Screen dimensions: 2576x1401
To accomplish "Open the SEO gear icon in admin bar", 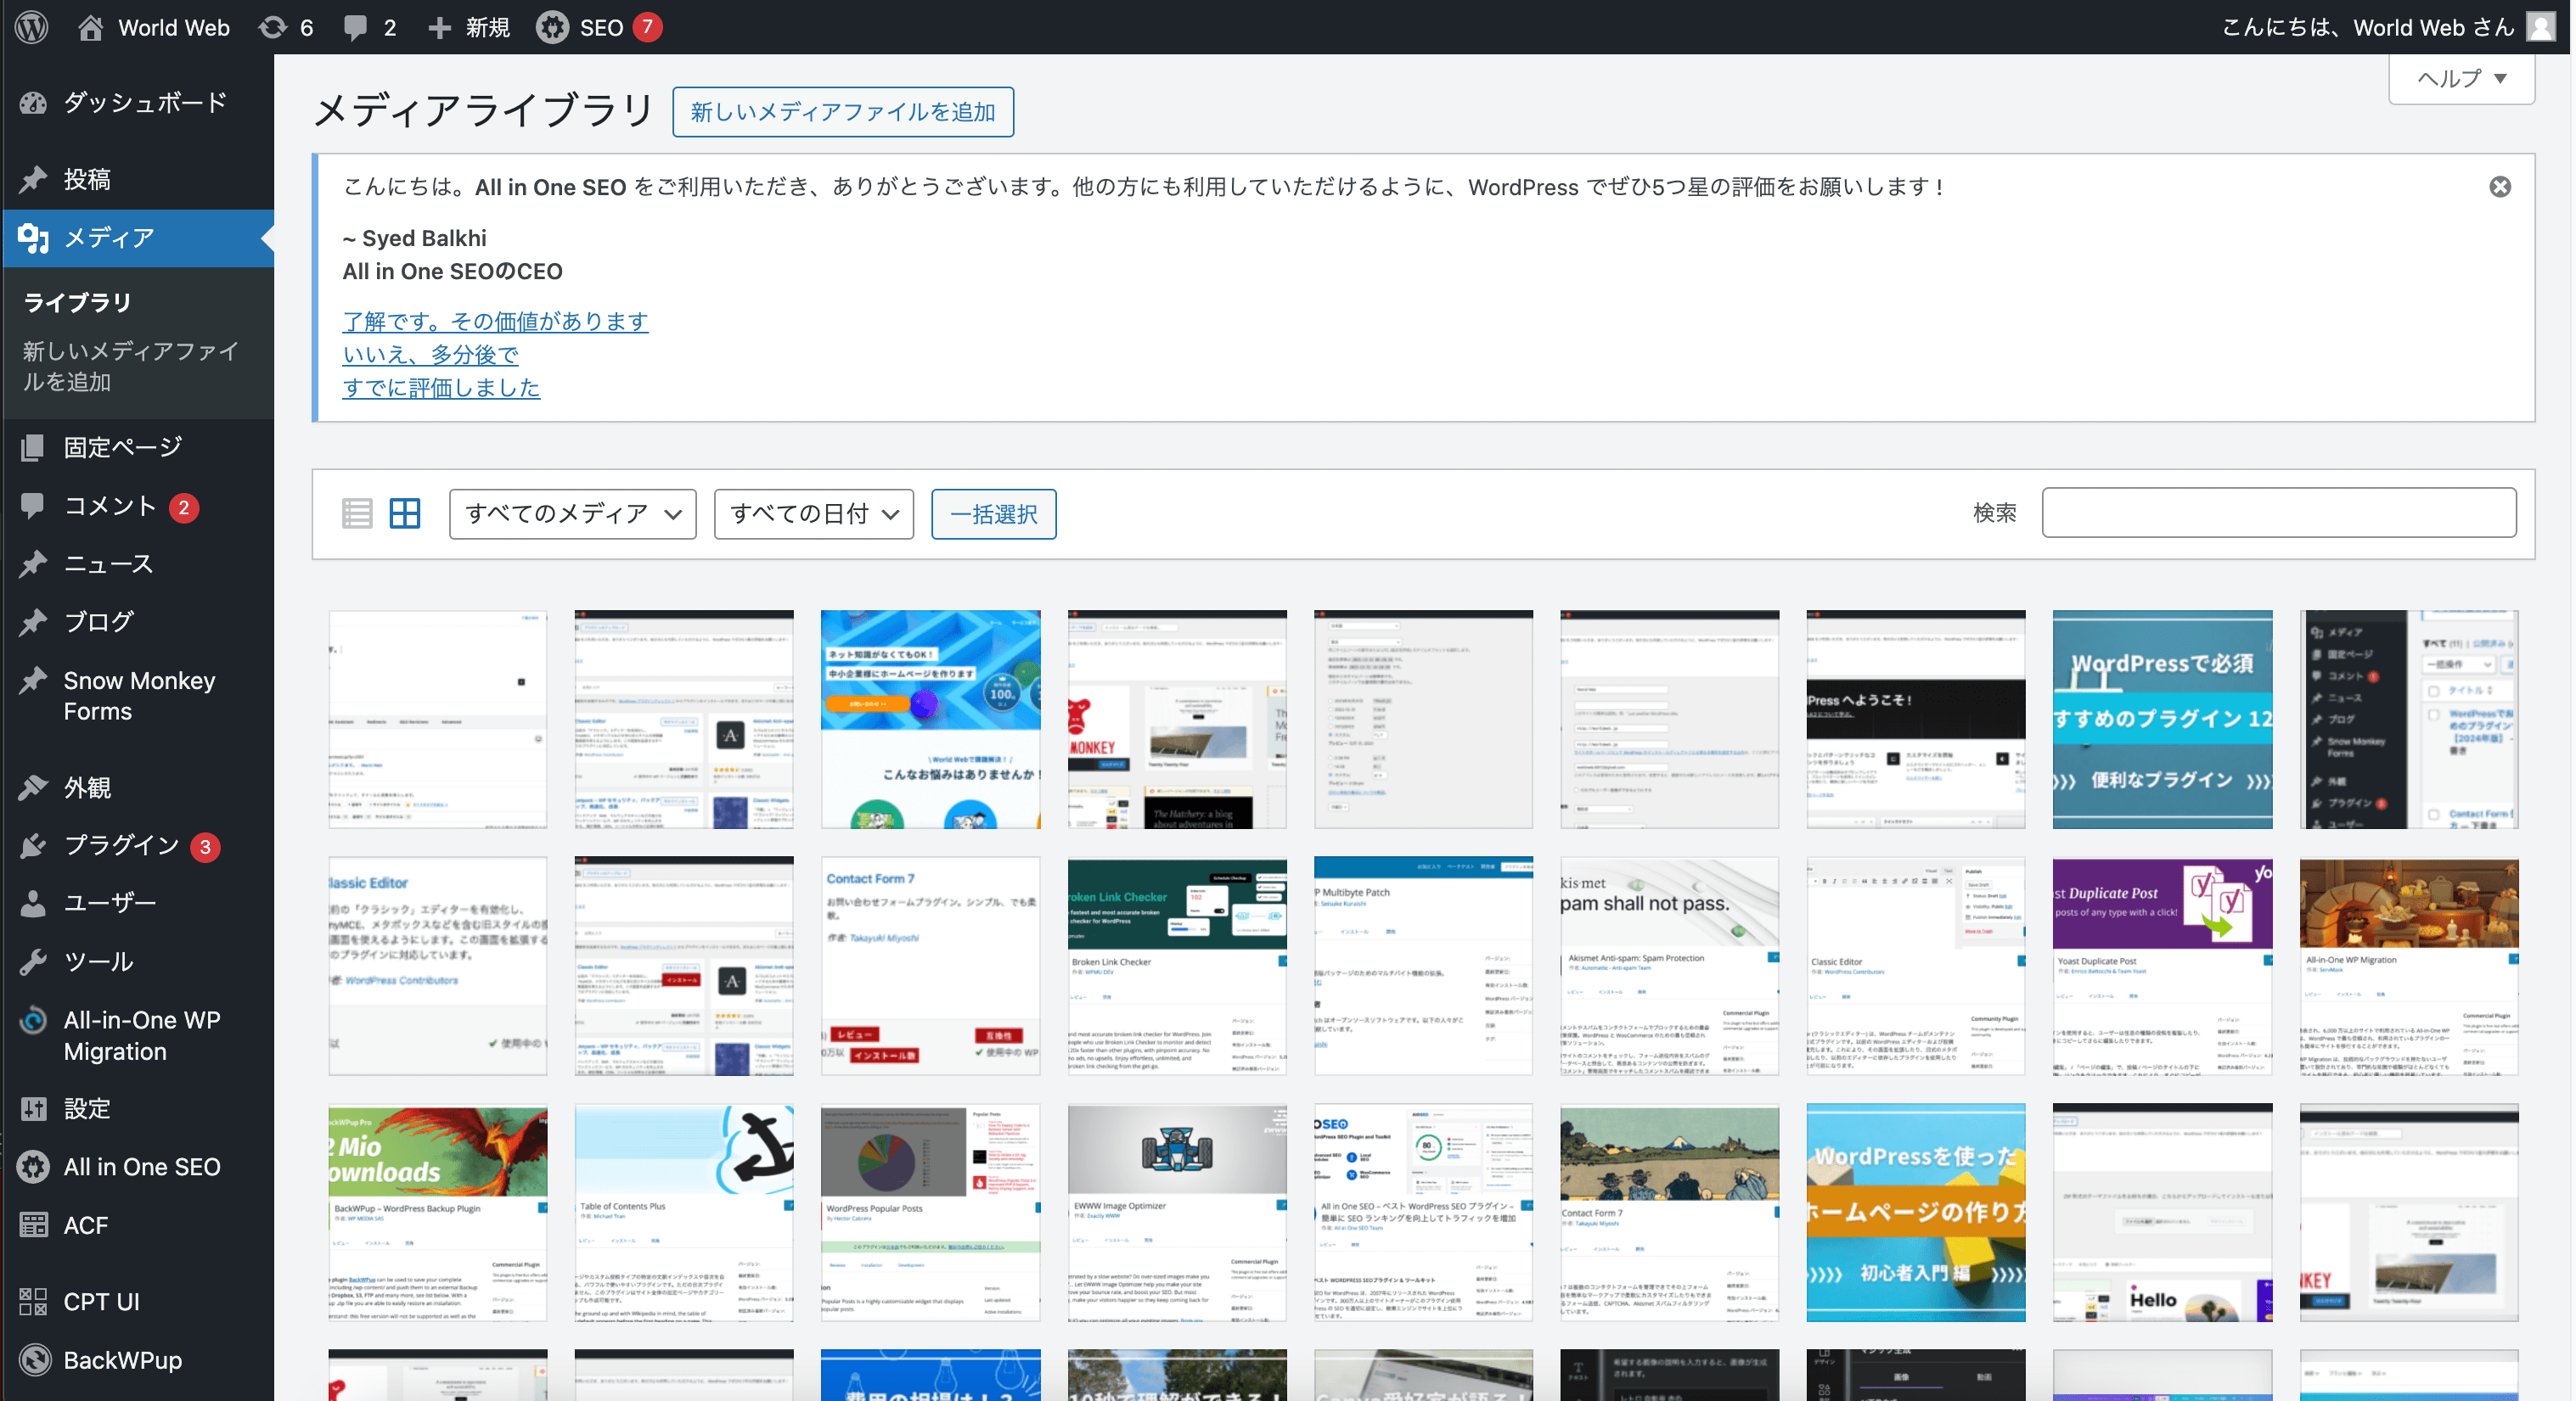I will tap(551, 27).
